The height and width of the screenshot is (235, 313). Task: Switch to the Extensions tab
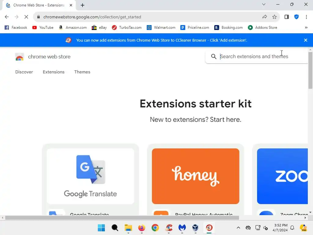(53, 72)
